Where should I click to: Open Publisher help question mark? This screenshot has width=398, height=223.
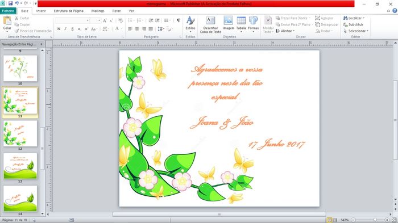[x=395, y=11]
